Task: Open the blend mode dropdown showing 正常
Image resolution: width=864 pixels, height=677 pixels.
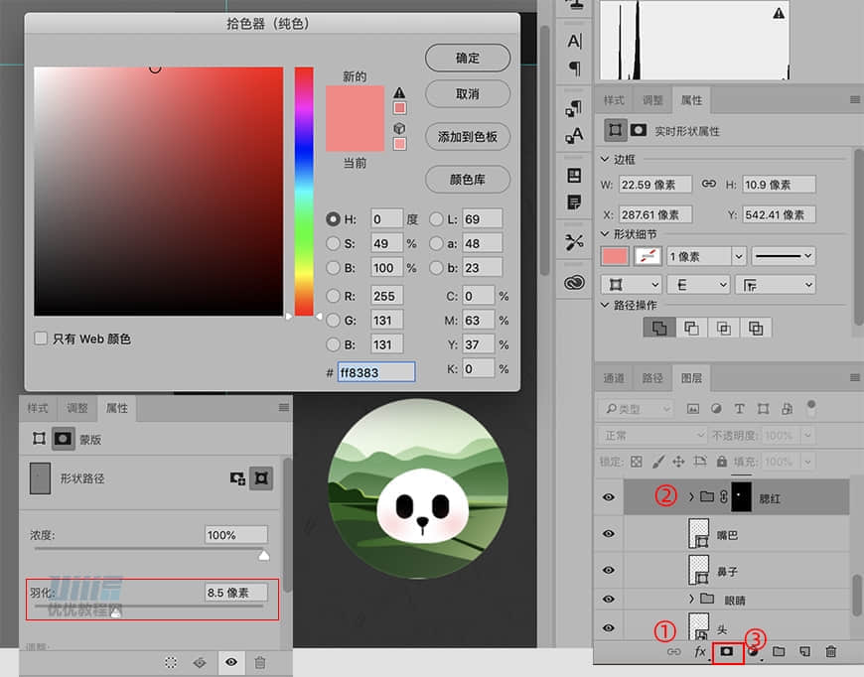Action: pos(650,435)
